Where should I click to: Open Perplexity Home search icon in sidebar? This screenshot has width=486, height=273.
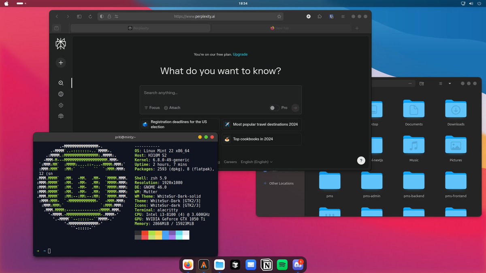61,83
